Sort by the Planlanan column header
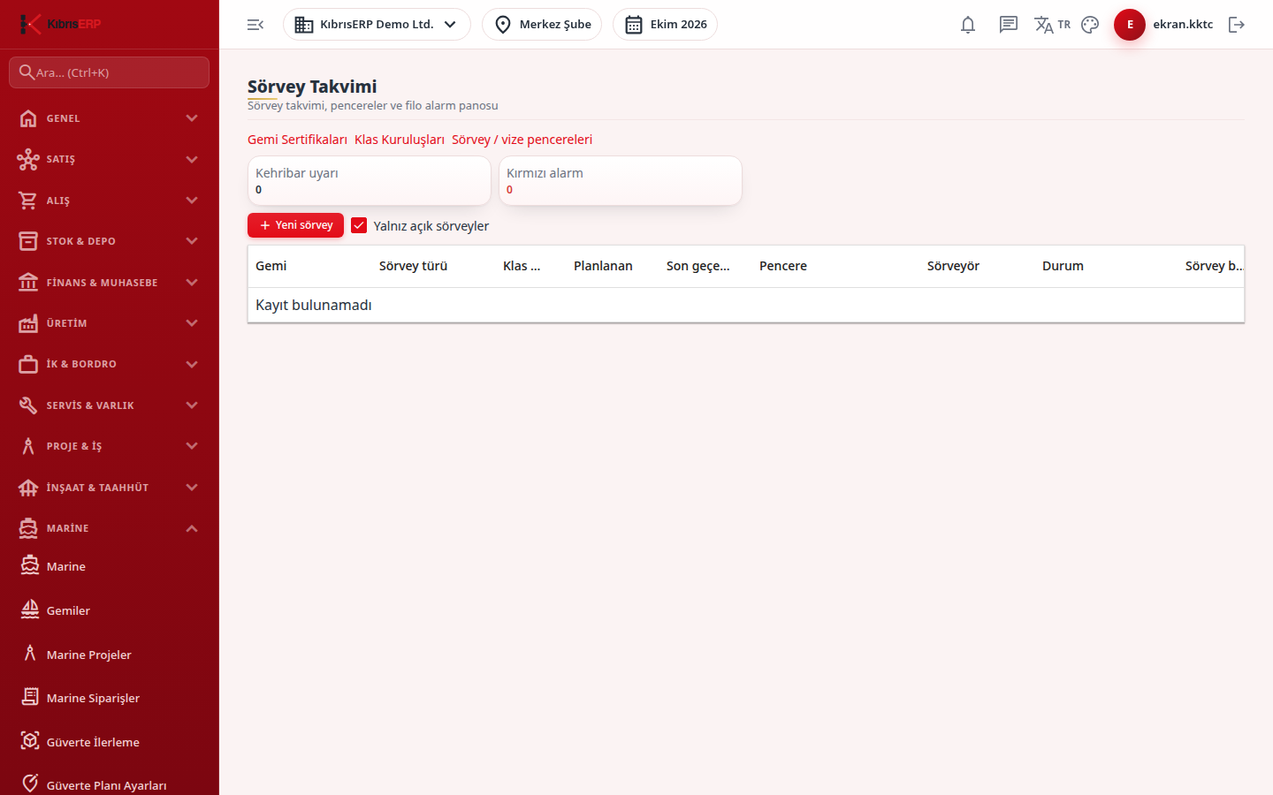 [603, 266]
